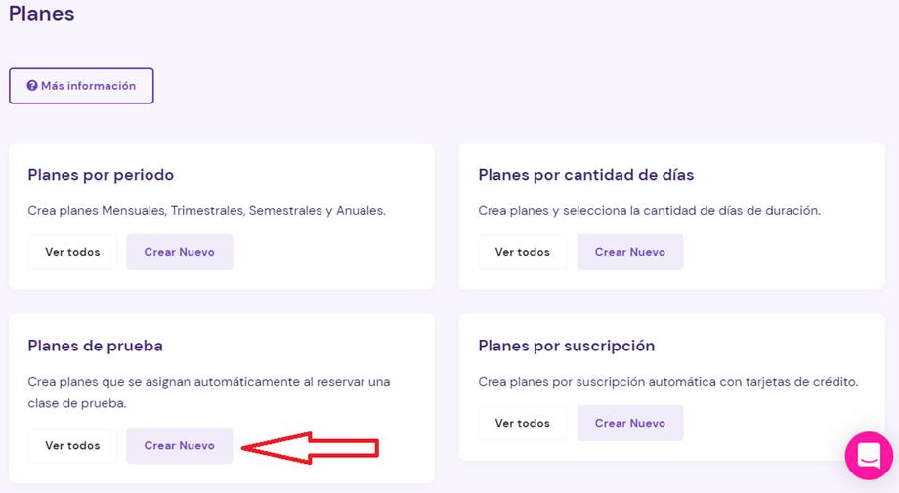Click the Planes page heading

[41, 13]
